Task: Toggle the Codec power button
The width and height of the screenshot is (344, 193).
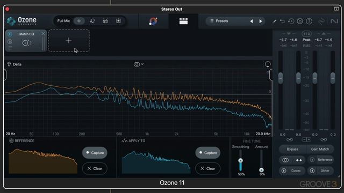Action: (284, 170)
